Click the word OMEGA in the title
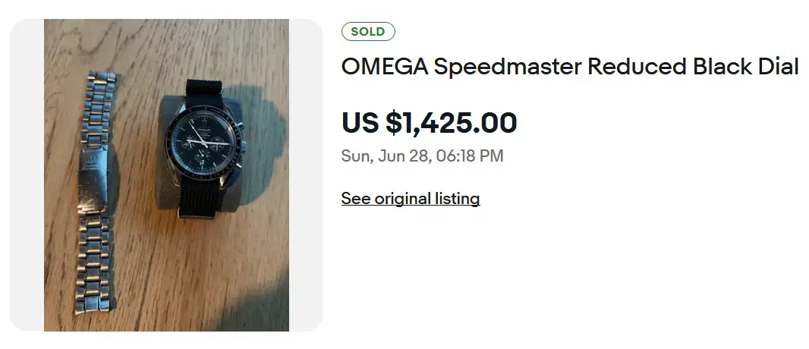The image size is (809, 349). coord(384,67)
